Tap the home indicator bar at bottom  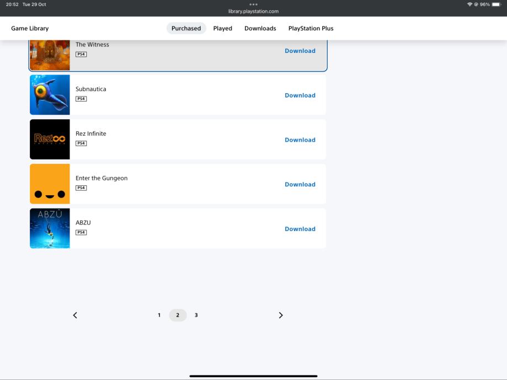coord(254,376)
